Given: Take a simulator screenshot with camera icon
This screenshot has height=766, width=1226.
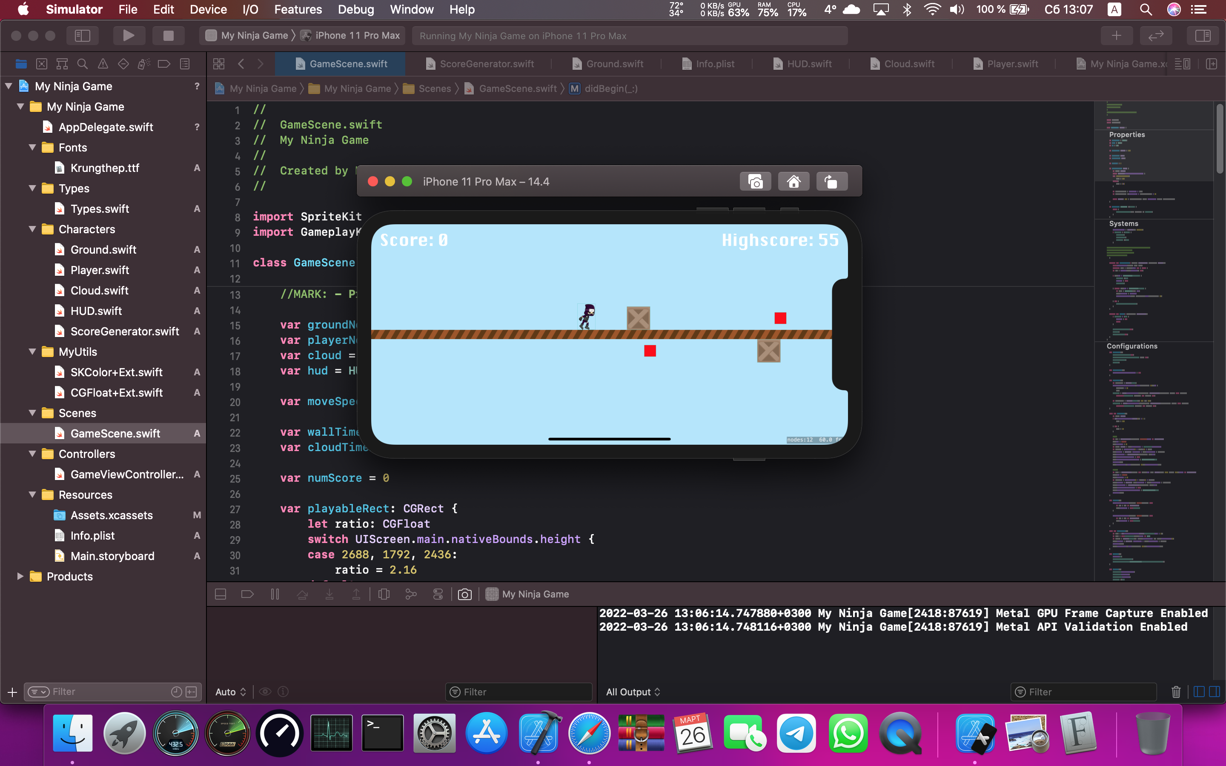Looking at the screenshot, I should point(755,181).
